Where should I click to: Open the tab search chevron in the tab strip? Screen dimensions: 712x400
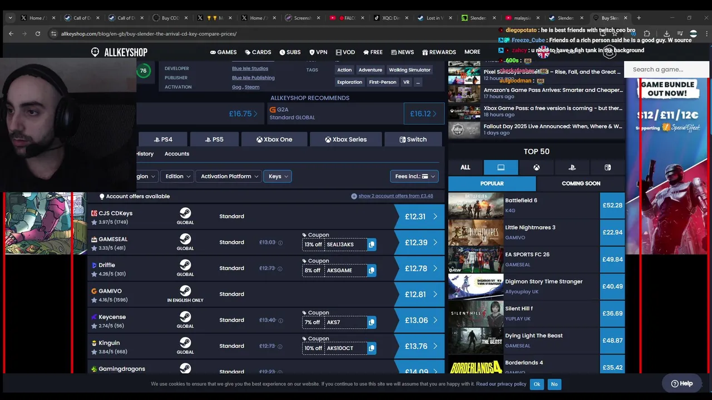click(x=10, y=18)
